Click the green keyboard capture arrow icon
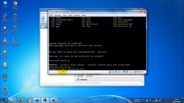 click(x=135, y=72)
